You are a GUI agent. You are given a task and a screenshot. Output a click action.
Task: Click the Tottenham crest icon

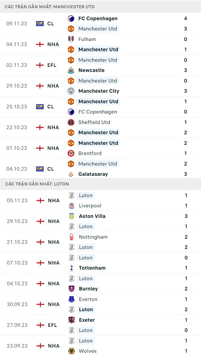72,268
